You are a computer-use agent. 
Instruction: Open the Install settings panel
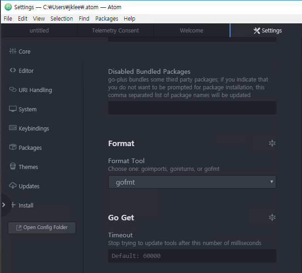click(x=26, y=205)
